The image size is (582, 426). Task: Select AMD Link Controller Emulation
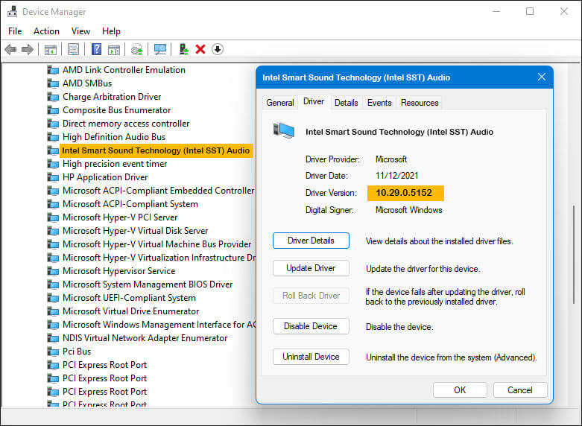(x=124, y=70)
